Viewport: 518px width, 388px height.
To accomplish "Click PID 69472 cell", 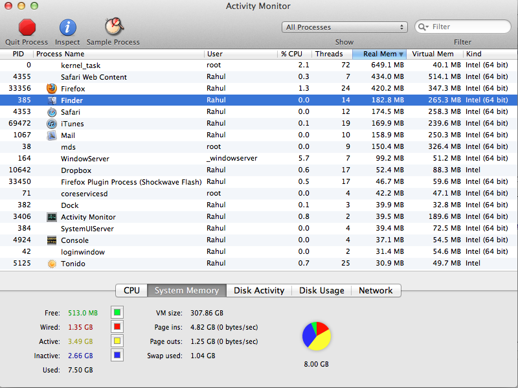I will tap(20, 123).
